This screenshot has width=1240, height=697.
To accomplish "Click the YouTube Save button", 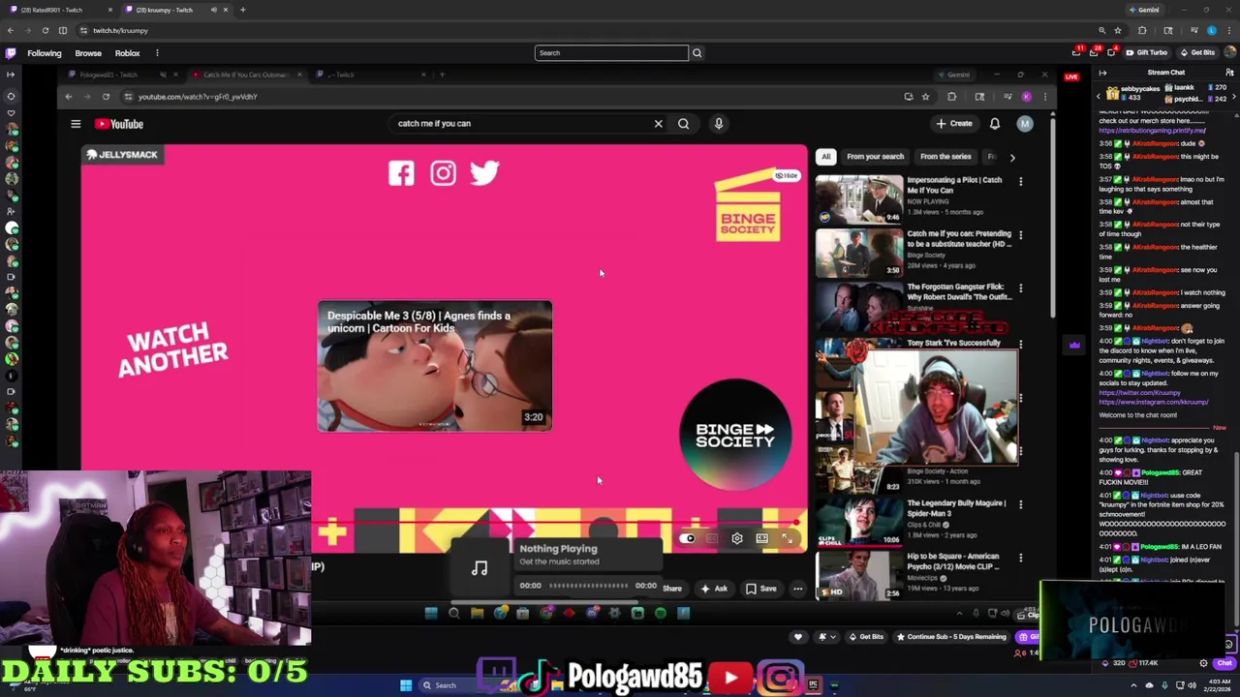I will coord(761,589).
